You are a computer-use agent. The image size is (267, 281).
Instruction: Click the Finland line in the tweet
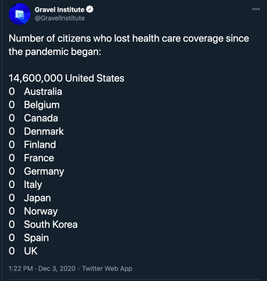[32, 144]
